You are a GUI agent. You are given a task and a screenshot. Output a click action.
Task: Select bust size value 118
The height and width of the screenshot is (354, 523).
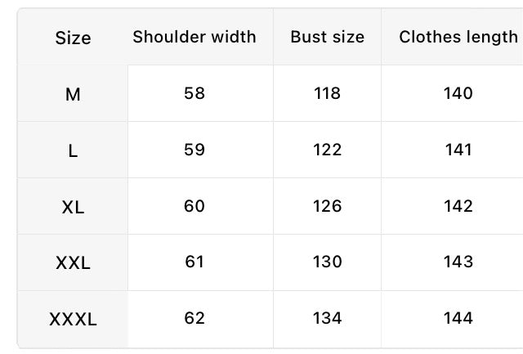click(x=327, y=93)
